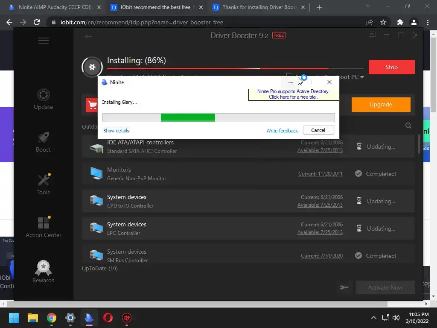The width and height of the screenshot is (437, 328).
Task: Open the Driver Booster taskbar icon
Action: tap(127, 318)
